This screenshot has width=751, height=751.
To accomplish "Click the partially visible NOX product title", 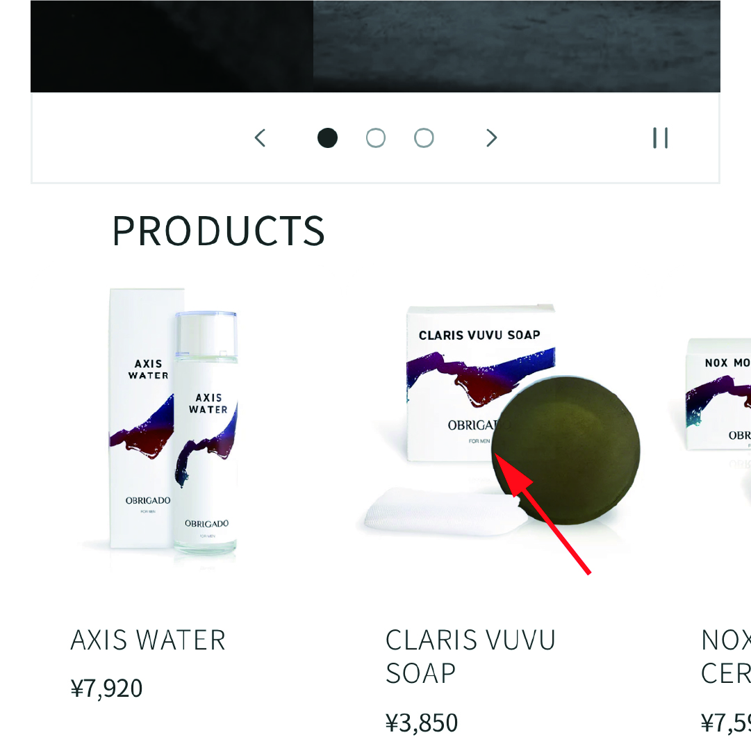I will click(x=725, y=657).
